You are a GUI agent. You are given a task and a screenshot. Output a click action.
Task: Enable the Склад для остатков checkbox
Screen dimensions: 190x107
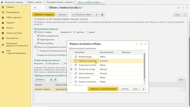point(71,65)
